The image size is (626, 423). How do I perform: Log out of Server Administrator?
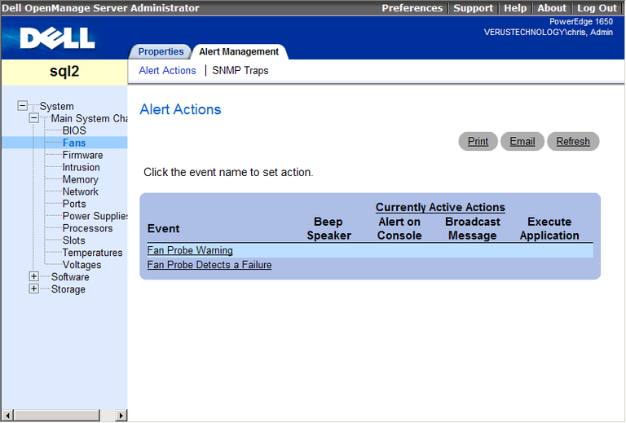tap(597, 8)
